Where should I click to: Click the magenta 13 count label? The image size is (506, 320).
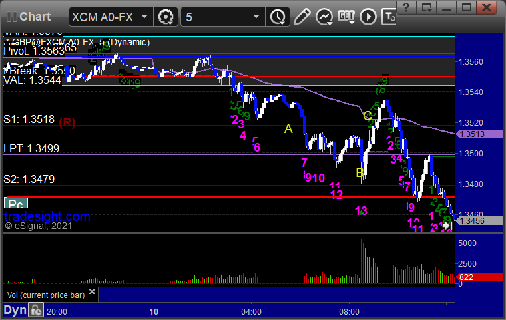pos(361,211)
